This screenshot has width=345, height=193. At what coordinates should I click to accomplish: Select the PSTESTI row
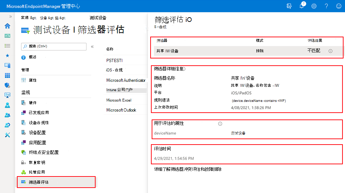tap(125, 60)
